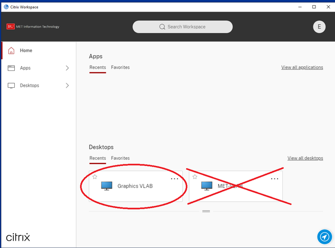Maximize the Citrix Workspace window
This screenshot has width=335, height=248.
(x=314, y=7)
